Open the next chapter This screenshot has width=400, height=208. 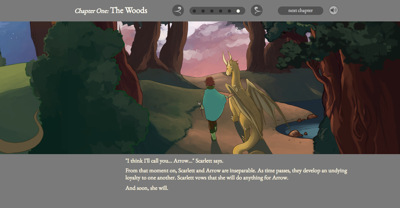coord(301,11)
